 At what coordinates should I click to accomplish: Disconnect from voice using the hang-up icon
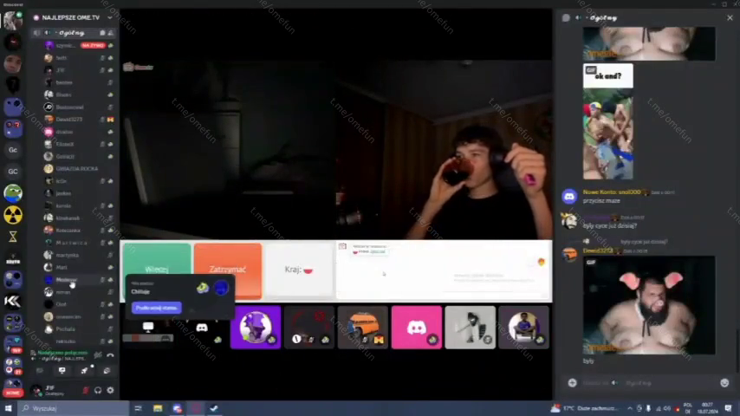[110, 355]
